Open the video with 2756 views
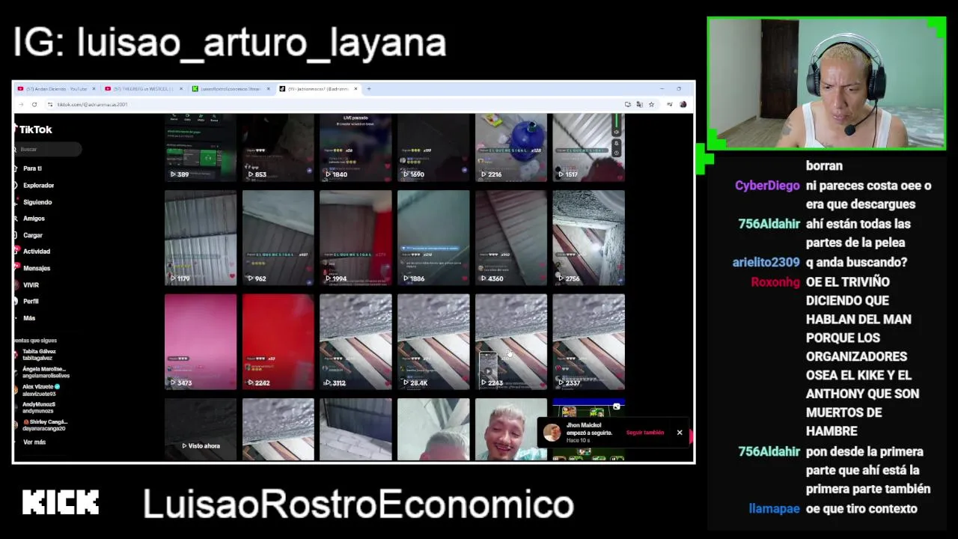Screen dimensions: 958x539 click(588, 237)
